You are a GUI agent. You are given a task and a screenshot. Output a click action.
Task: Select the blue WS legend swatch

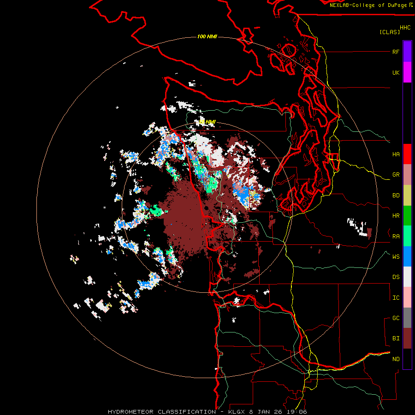click(407, 256)
